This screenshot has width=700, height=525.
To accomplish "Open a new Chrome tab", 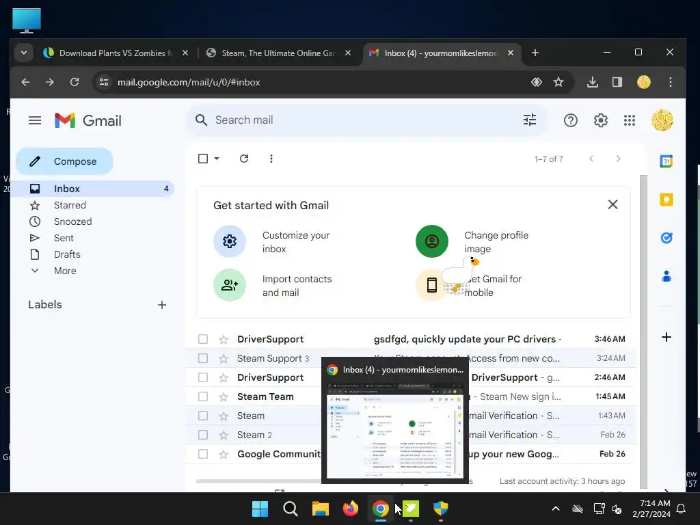I will 535,53.
